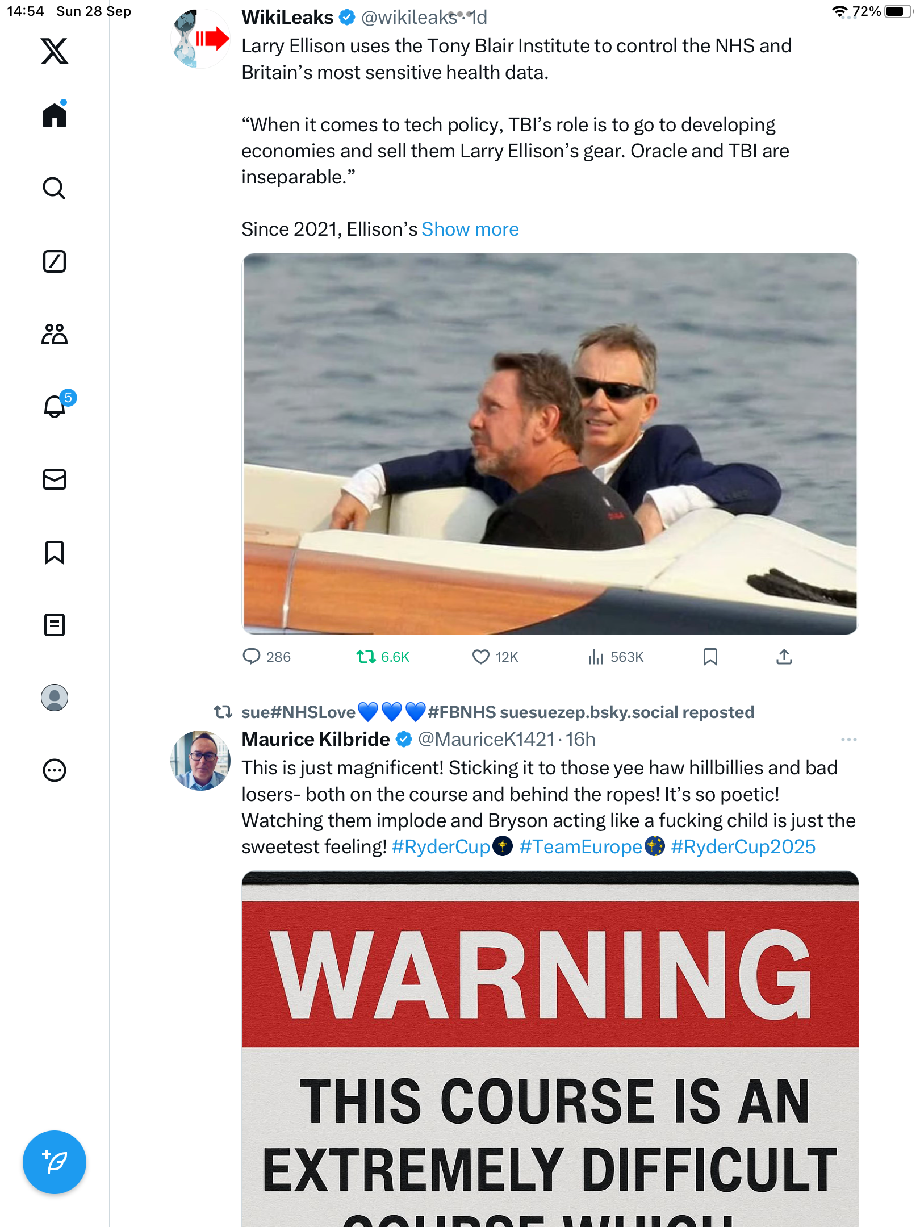Open Lists icon in sidebar
This screenshot has width=920, height=1227.
coord(55,625)
